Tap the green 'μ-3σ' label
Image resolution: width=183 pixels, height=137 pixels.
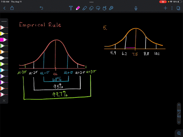tap(22, 72)
